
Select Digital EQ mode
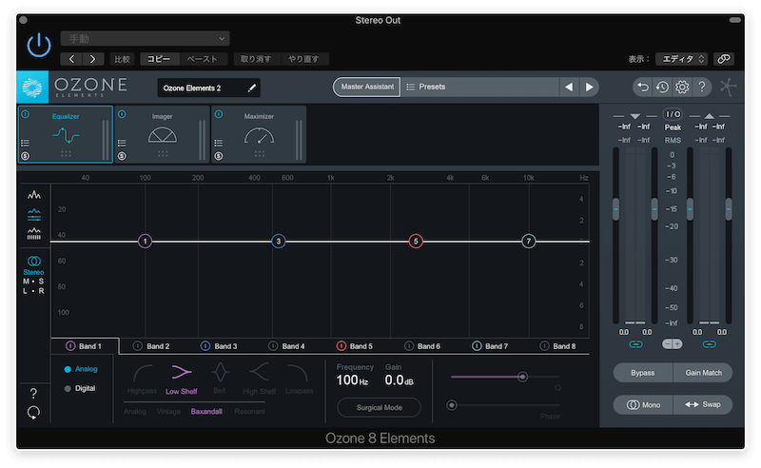80,388
